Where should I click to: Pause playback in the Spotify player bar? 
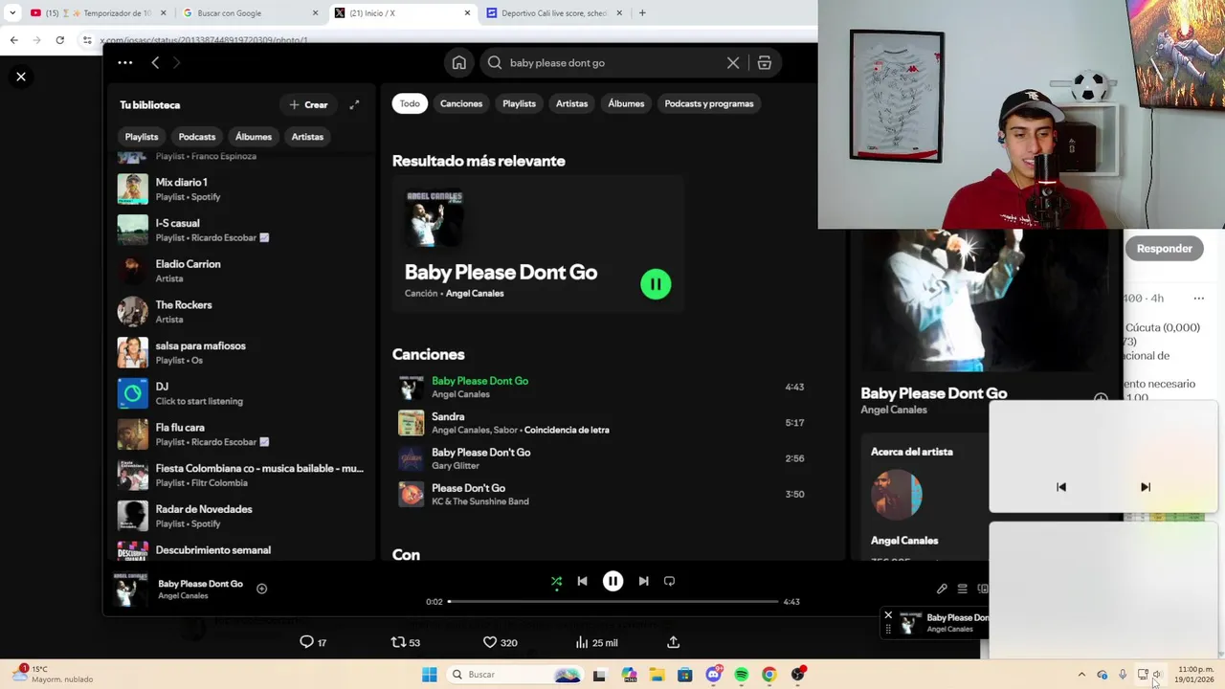(612, 581)
